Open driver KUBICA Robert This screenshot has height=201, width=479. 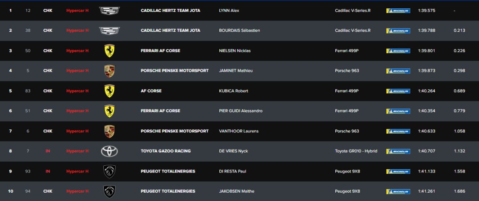tap(234, 91)
